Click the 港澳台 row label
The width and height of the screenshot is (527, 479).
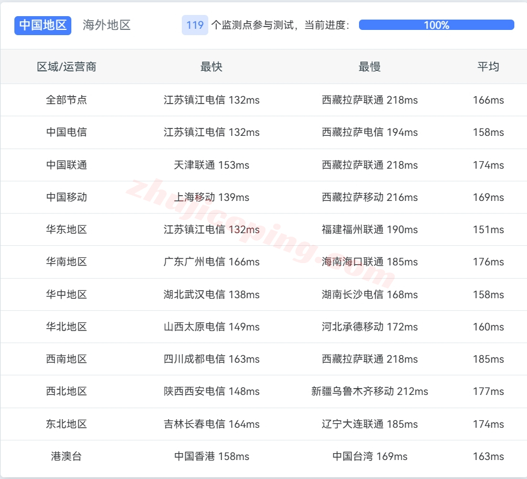tap(67, 456)
